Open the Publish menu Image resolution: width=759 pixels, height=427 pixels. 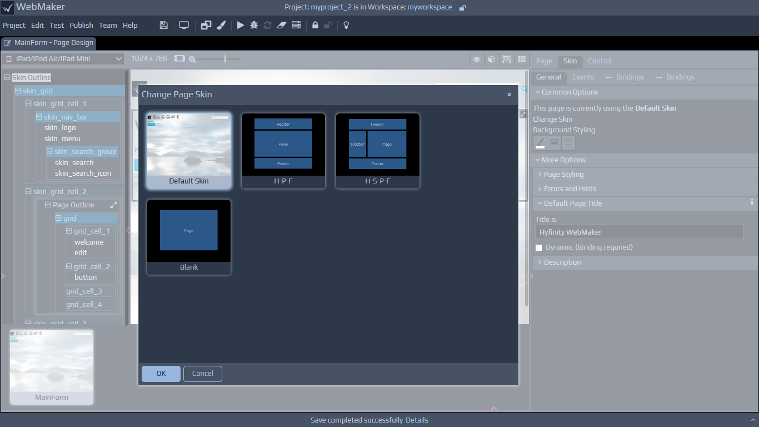[81, 25]
